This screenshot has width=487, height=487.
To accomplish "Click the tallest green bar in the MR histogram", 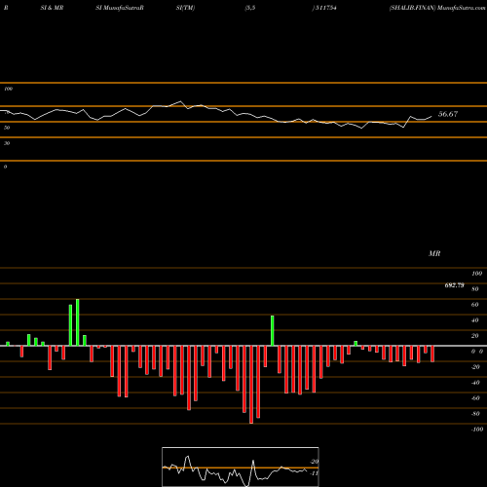I will [78, 322].
